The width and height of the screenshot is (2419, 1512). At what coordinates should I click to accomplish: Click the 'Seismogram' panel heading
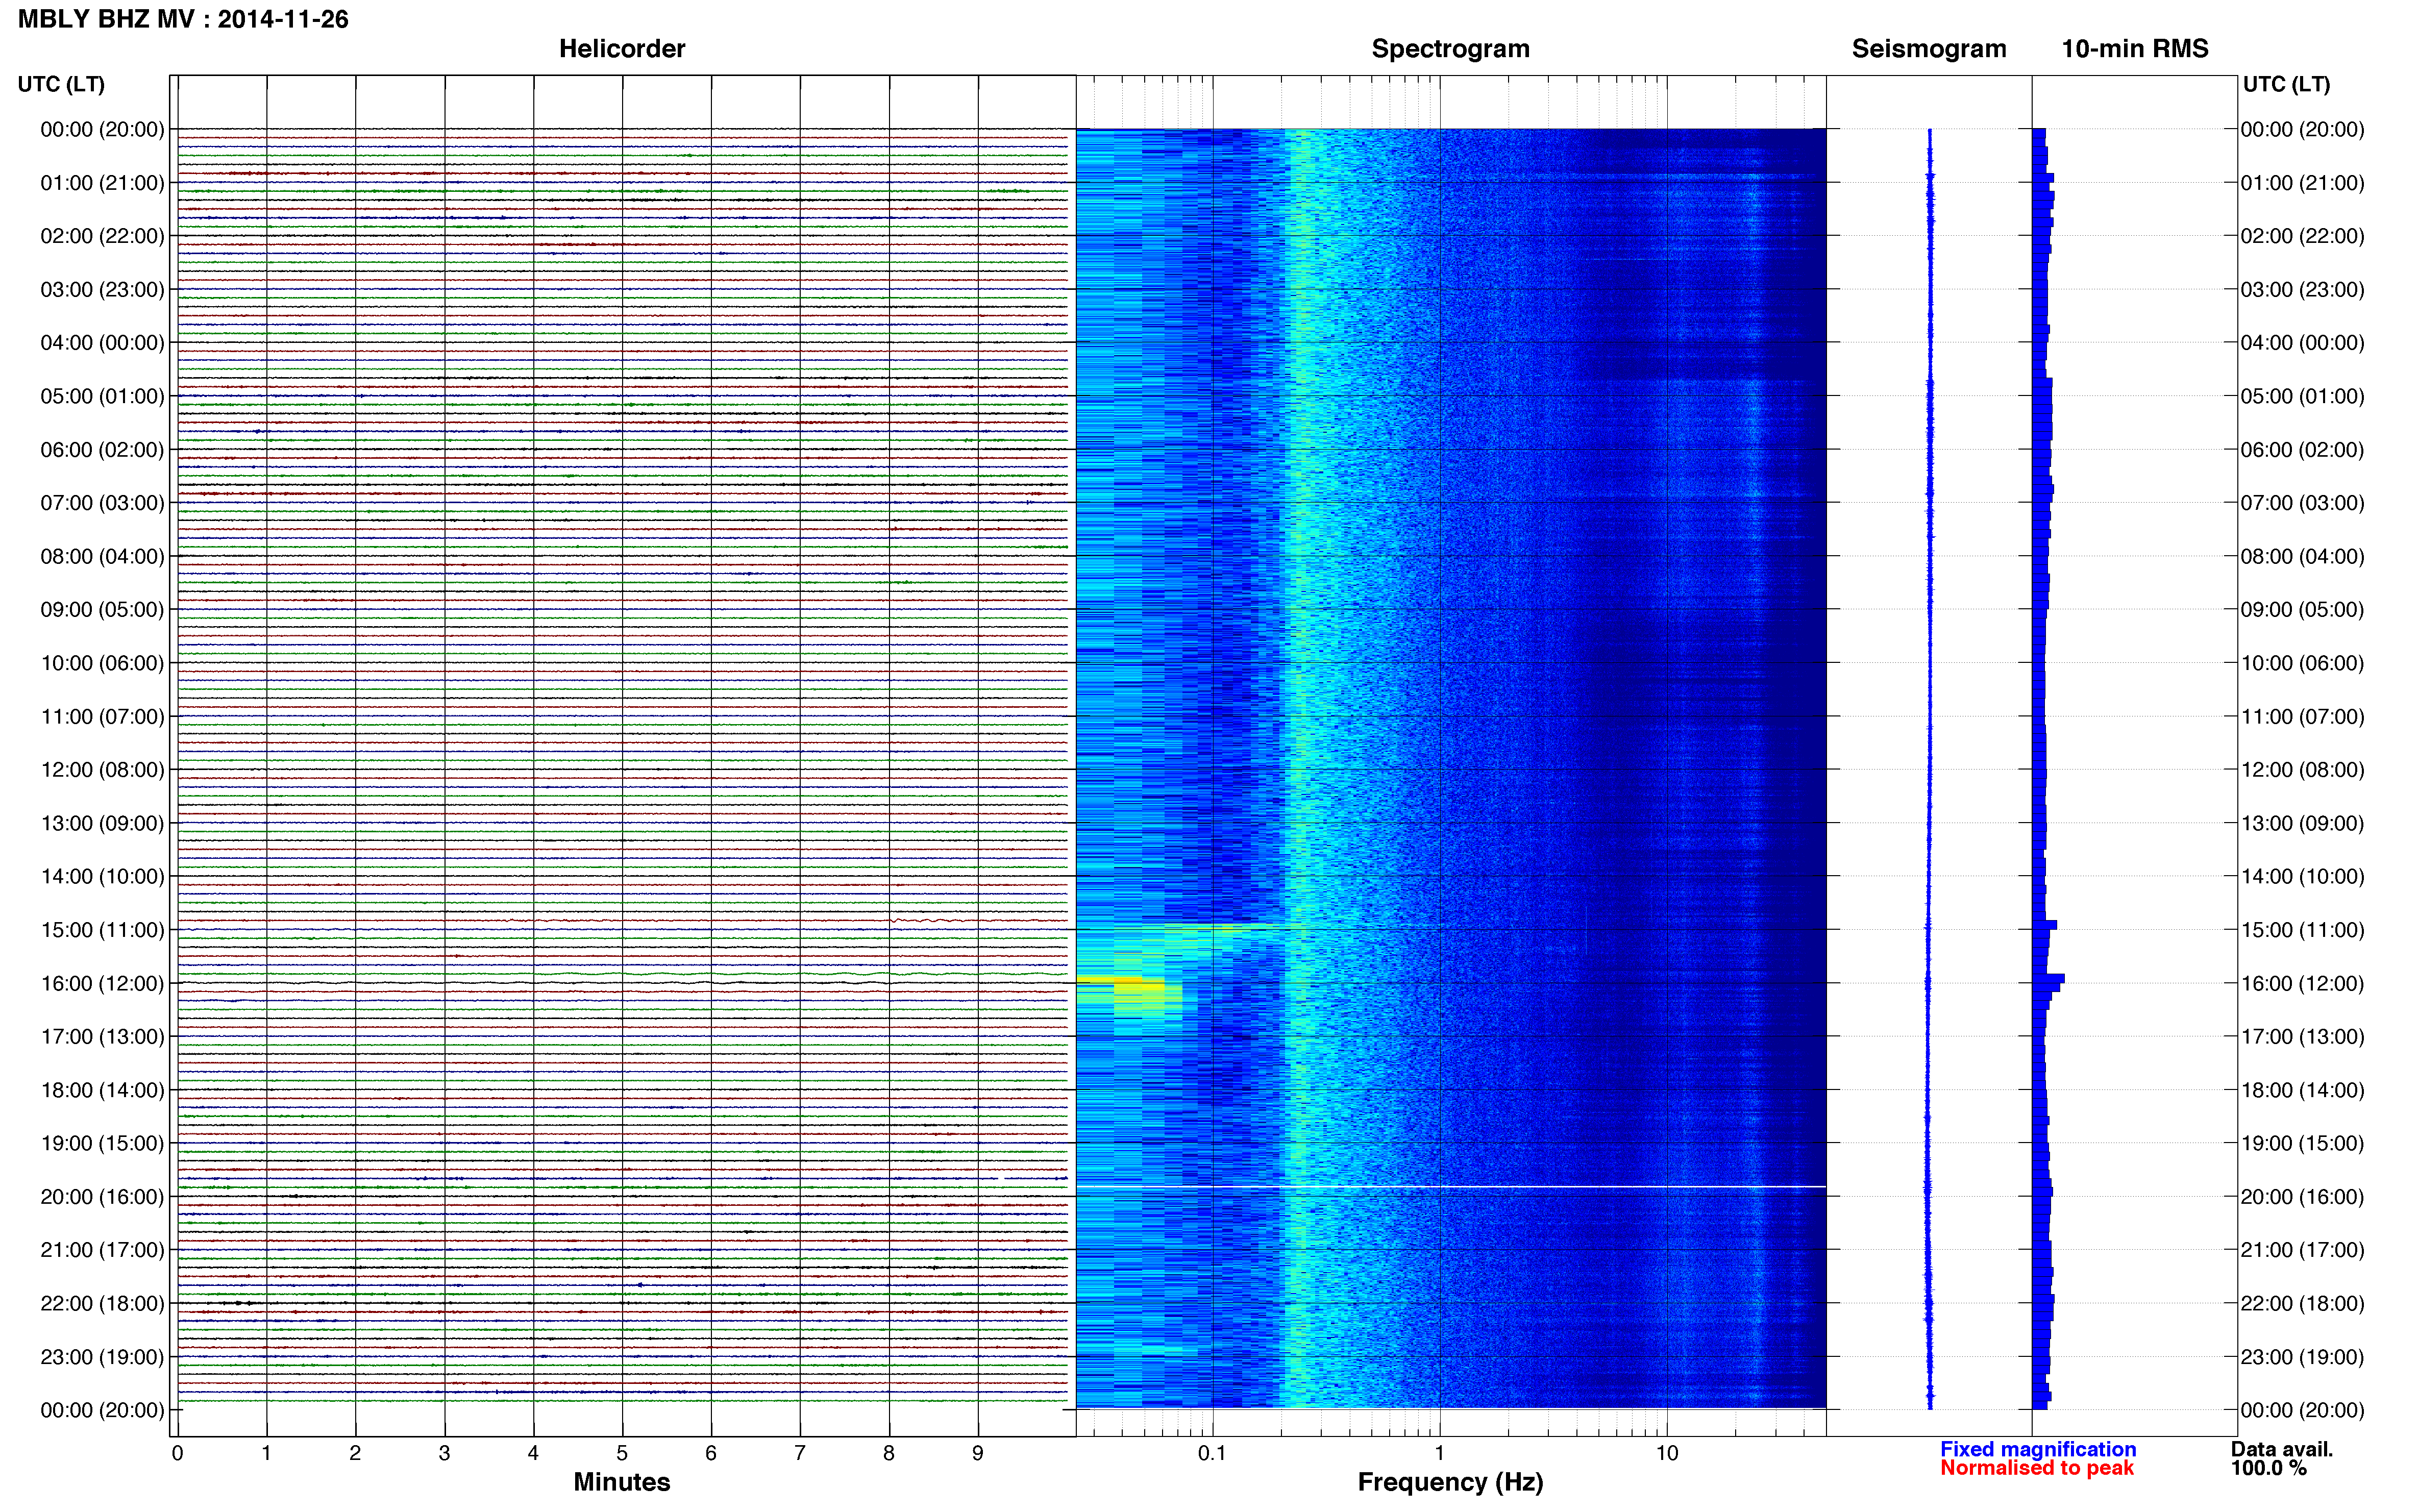(1928, 49)
